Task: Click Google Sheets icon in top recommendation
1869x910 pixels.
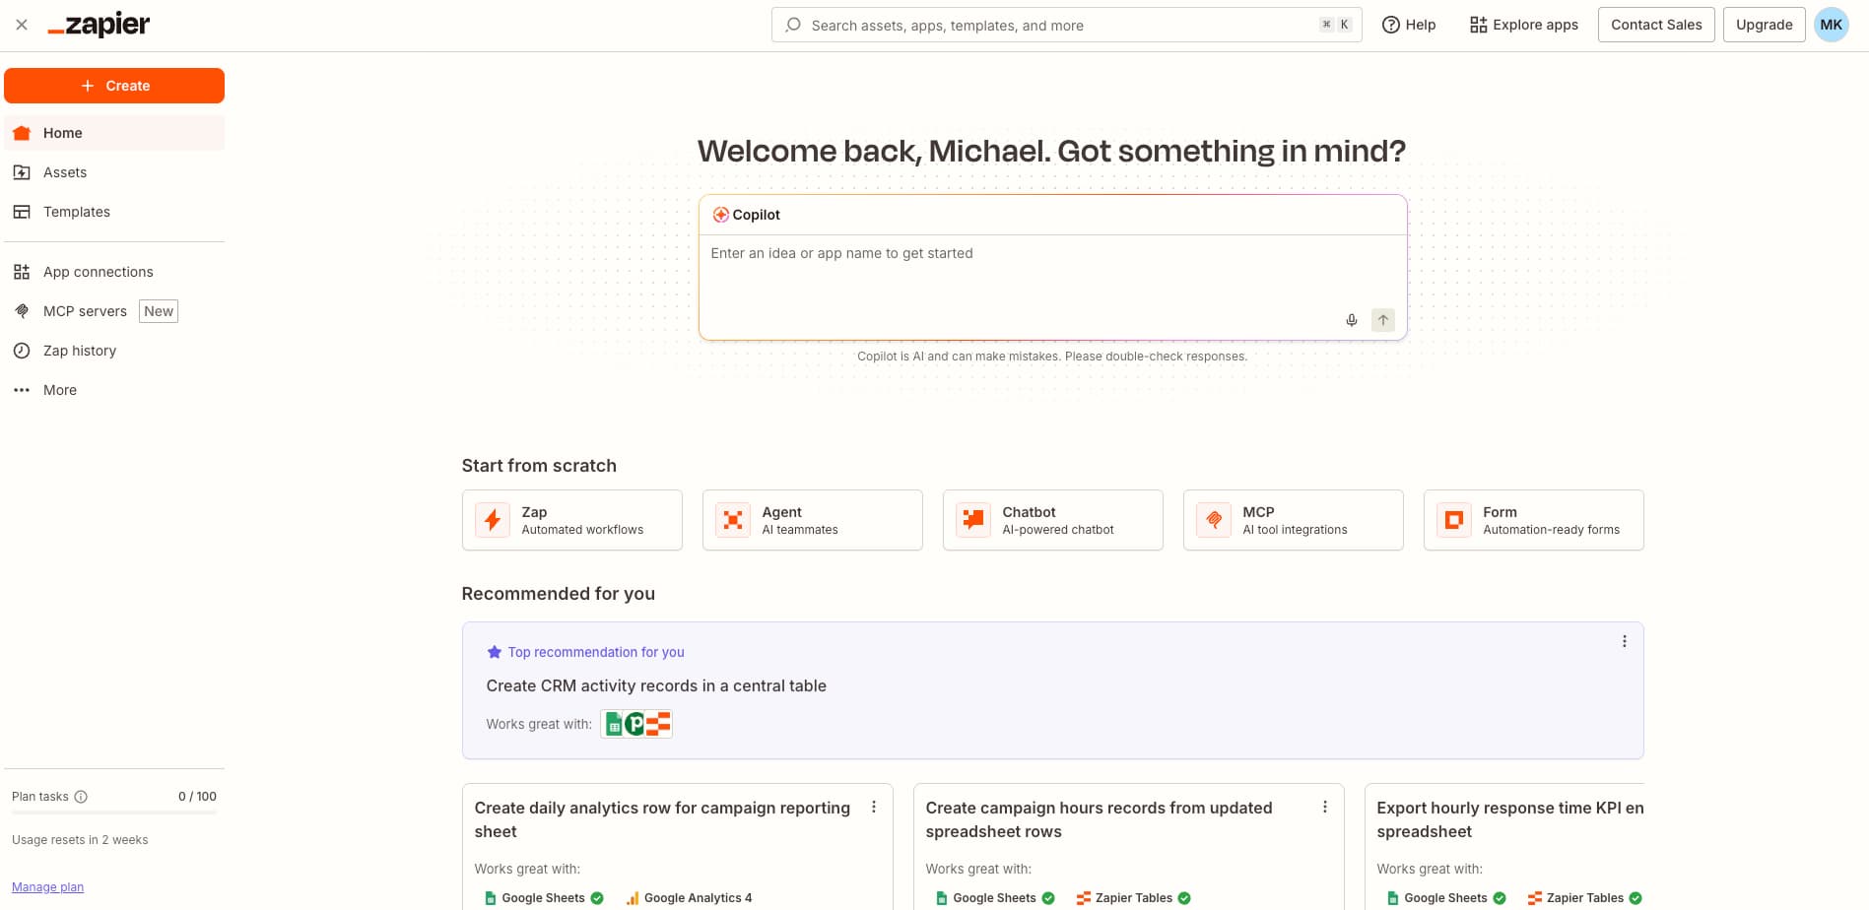Action: (x=613, y=725)
